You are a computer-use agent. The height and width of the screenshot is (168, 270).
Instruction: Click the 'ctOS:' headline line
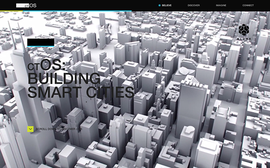pos(46,65)
